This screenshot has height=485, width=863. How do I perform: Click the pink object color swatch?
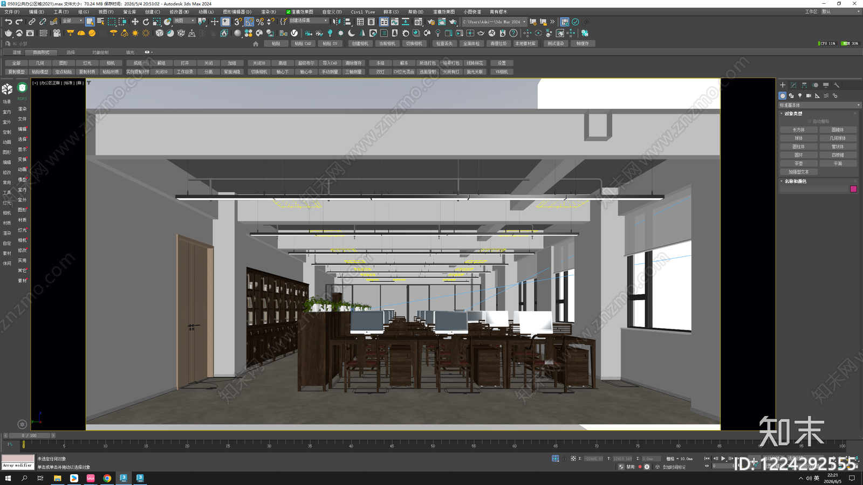853,189
